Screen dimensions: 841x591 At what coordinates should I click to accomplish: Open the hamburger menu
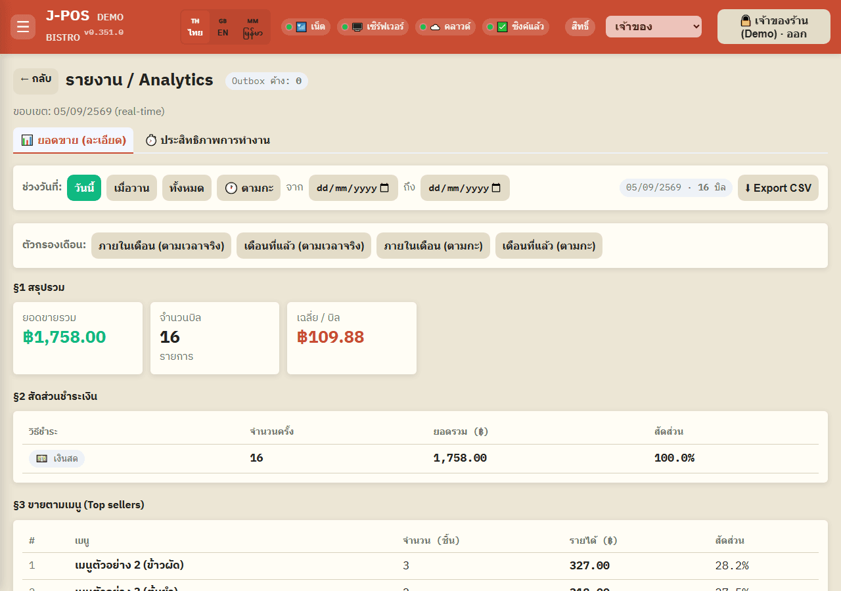tap(23, 27)
